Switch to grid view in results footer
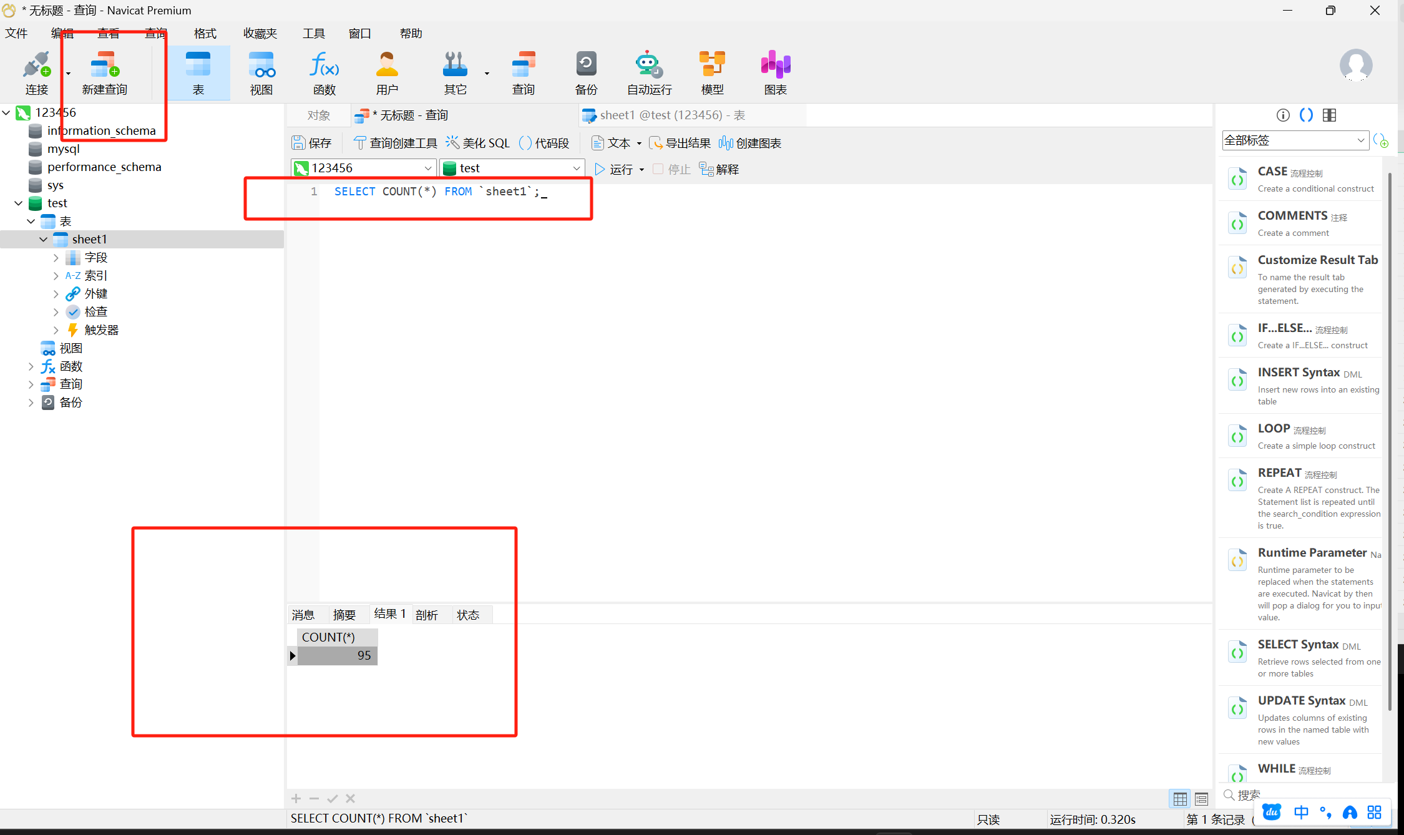Screen dimensions: 1404x835 point(1180,798)
